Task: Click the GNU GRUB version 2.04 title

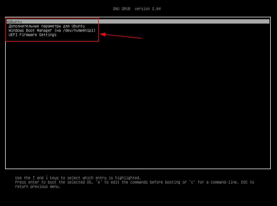Action: [x=137, y=9]
